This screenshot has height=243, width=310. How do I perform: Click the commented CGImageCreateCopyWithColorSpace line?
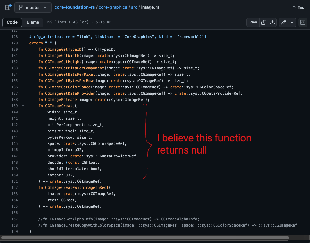coord(168,226)
